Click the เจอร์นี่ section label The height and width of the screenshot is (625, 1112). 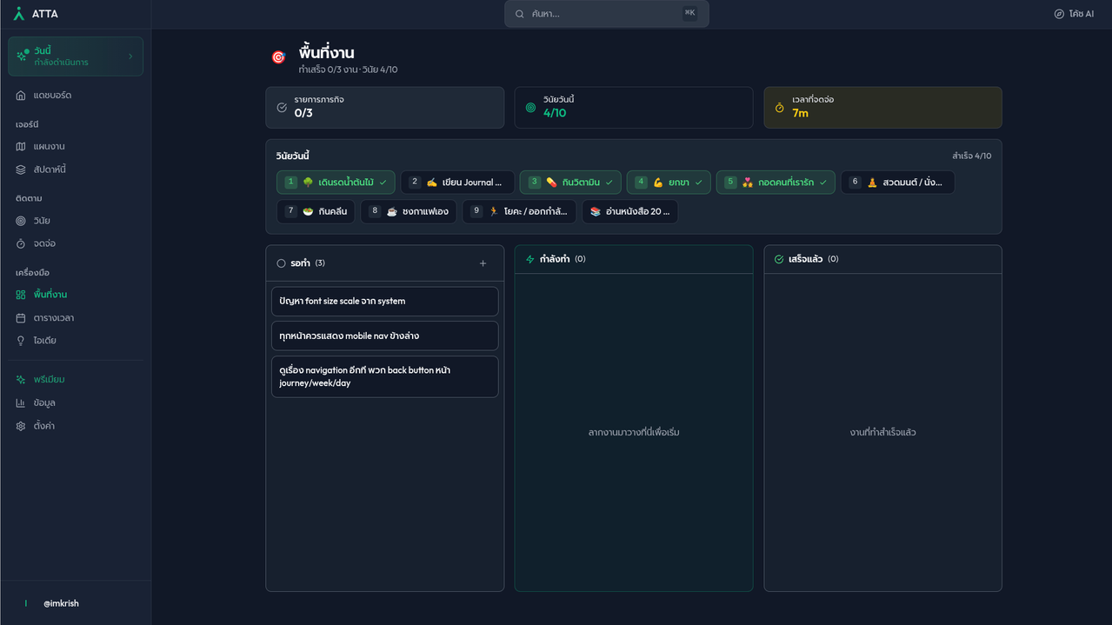click(x=27, y=124)
